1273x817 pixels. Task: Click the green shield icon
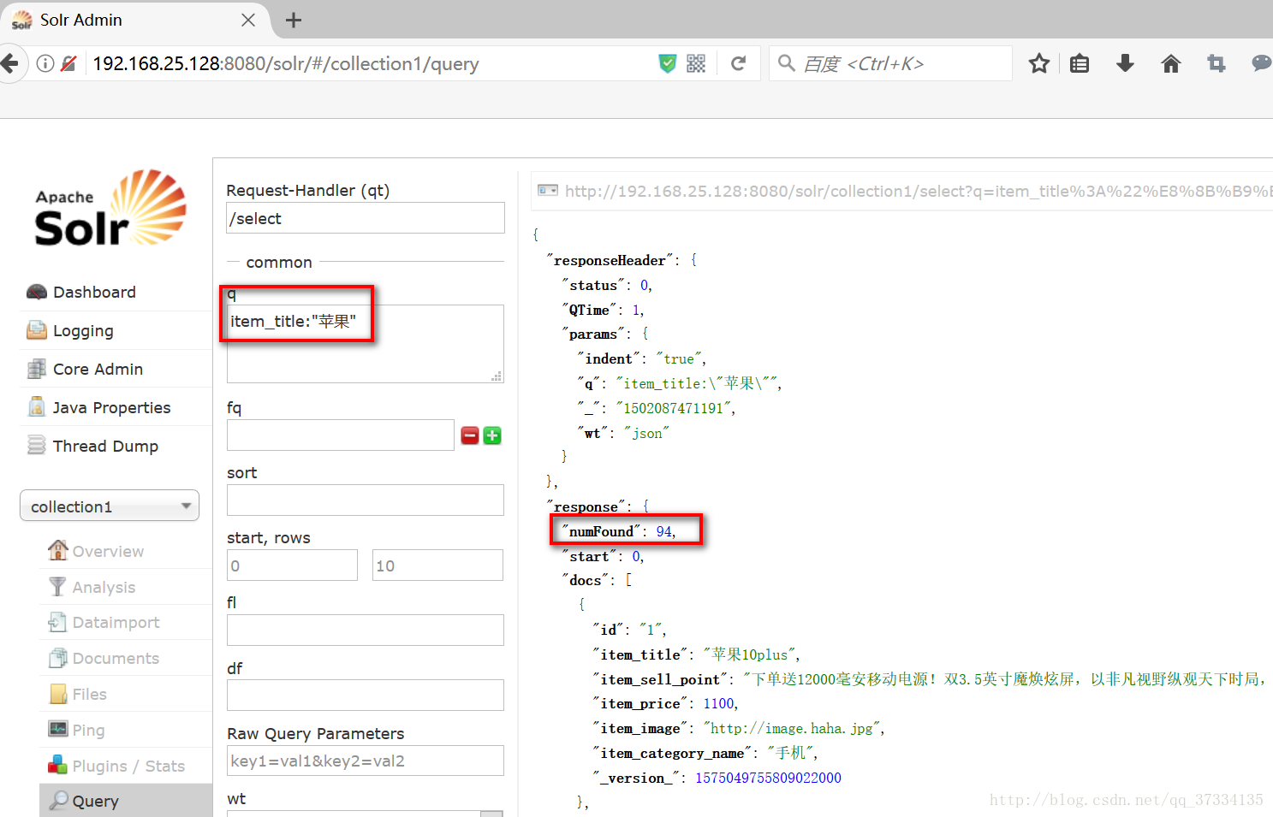pos(668,63)
